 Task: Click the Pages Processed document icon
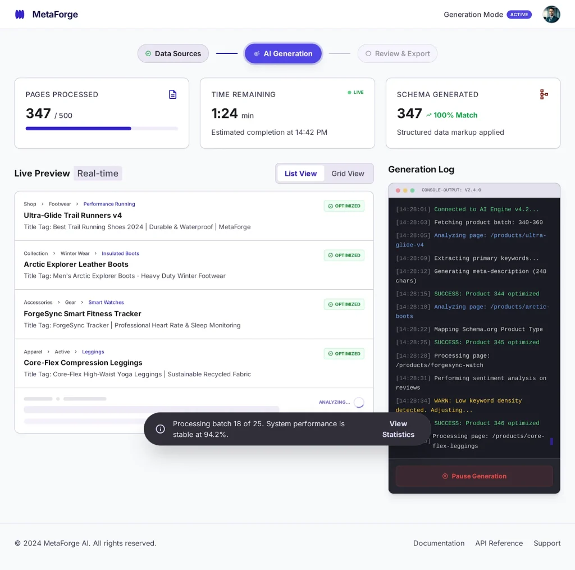[x=173, y=94]
